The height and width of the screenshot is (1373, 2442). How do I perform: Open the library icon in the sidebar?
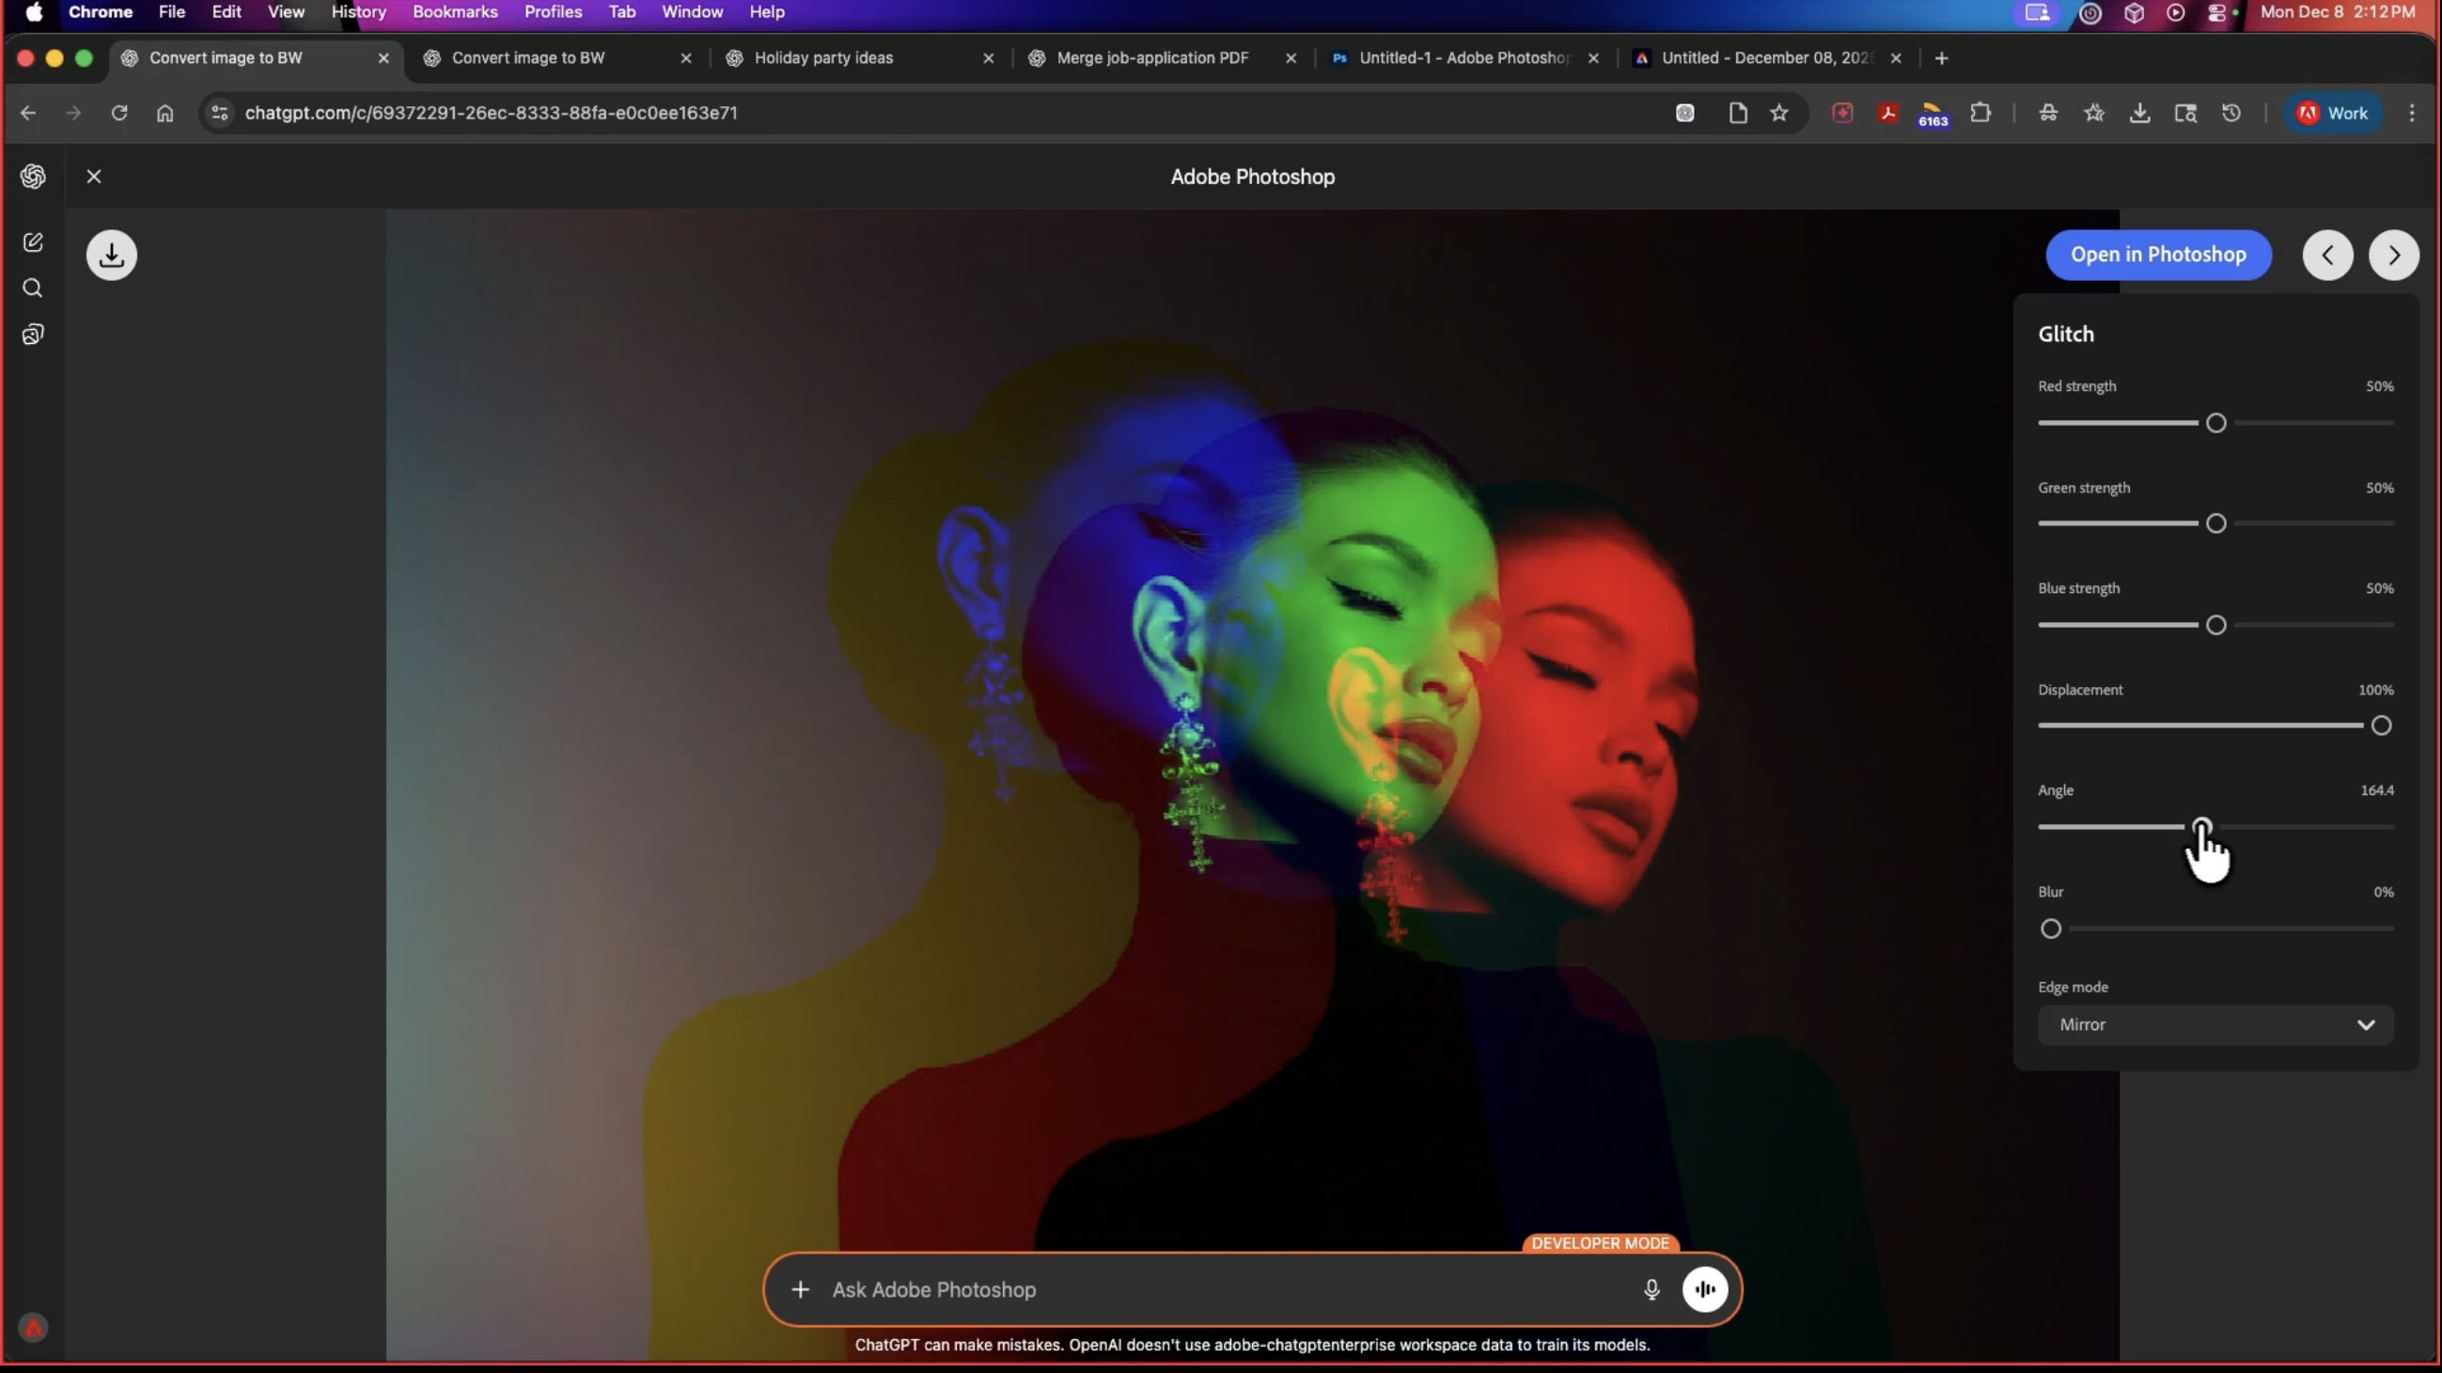click(x=33, y=334)
